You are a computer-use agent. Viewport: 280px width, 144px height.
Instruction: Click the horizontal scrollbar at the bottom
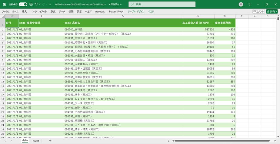point(212,141)
